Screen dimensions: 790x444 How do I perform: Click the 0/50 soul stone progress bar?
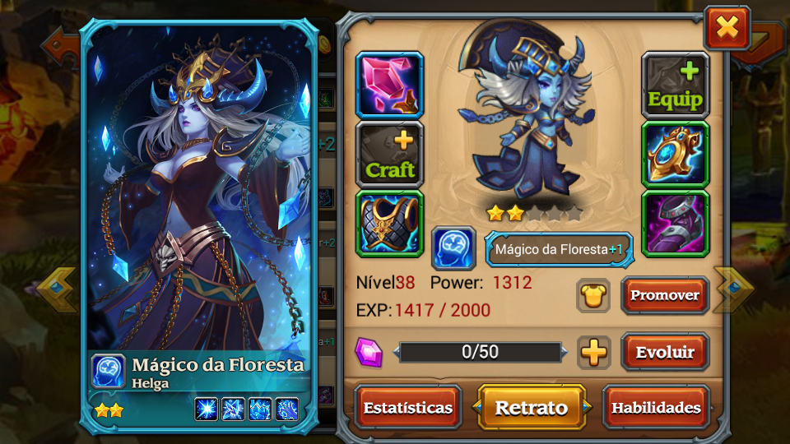(480, 352)
